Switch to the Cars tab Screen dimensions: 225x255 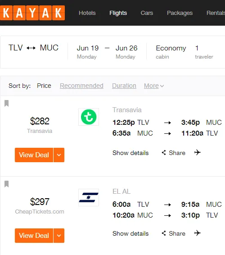[147, 13]
